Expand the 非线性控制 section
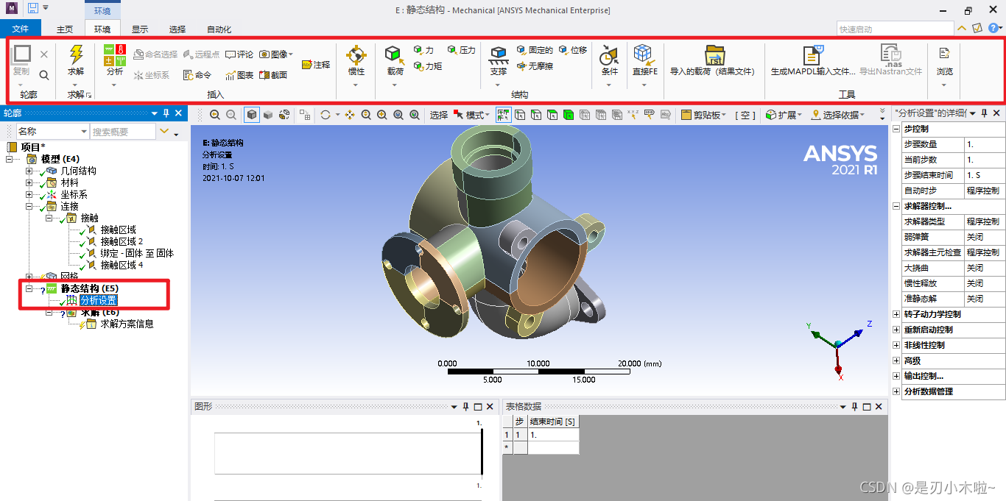1006x501 pixels. coord(896,345)
